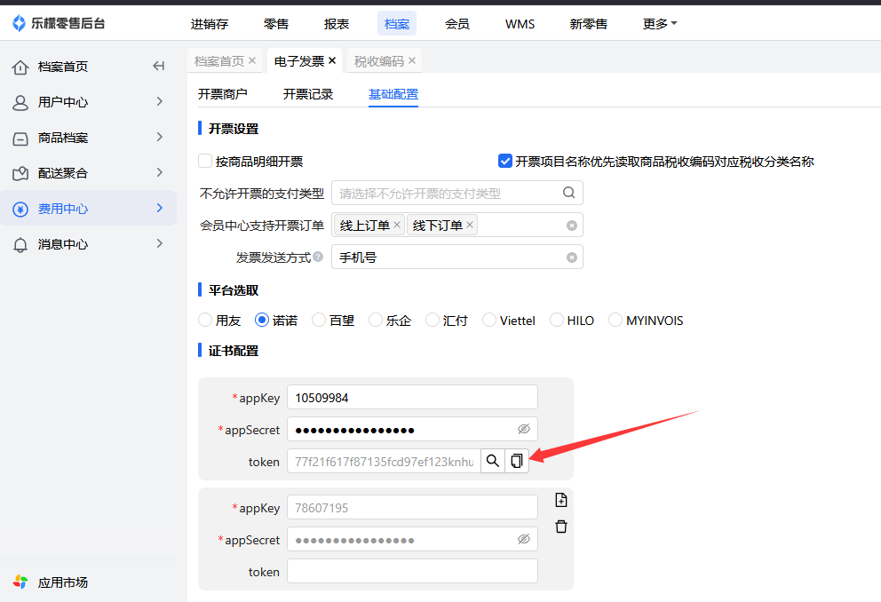Click the 用户中心 person icon
Screen dimensions: 881x602
pyautogui.click(x=20, y=103)
